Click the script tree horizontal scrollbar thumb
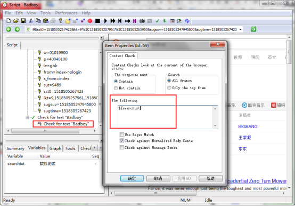Image resolution: width=295 pixels, height=206 pixels. [45, 131]
